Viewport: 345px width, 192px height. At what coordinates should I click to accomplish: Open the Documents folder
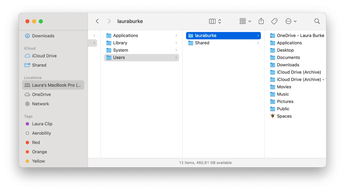coord(288,57)
